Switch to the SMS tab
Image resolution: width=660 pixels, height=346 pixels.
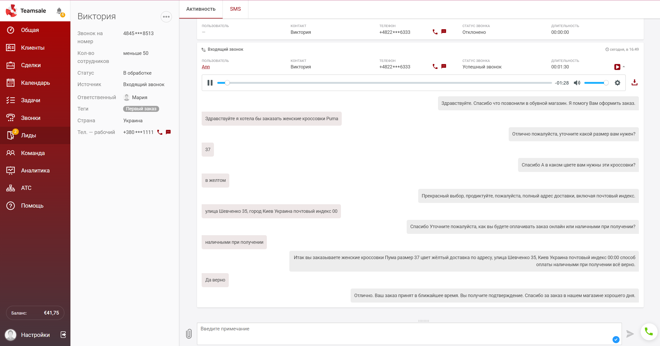pyautogui.click(x=235, y=9)
